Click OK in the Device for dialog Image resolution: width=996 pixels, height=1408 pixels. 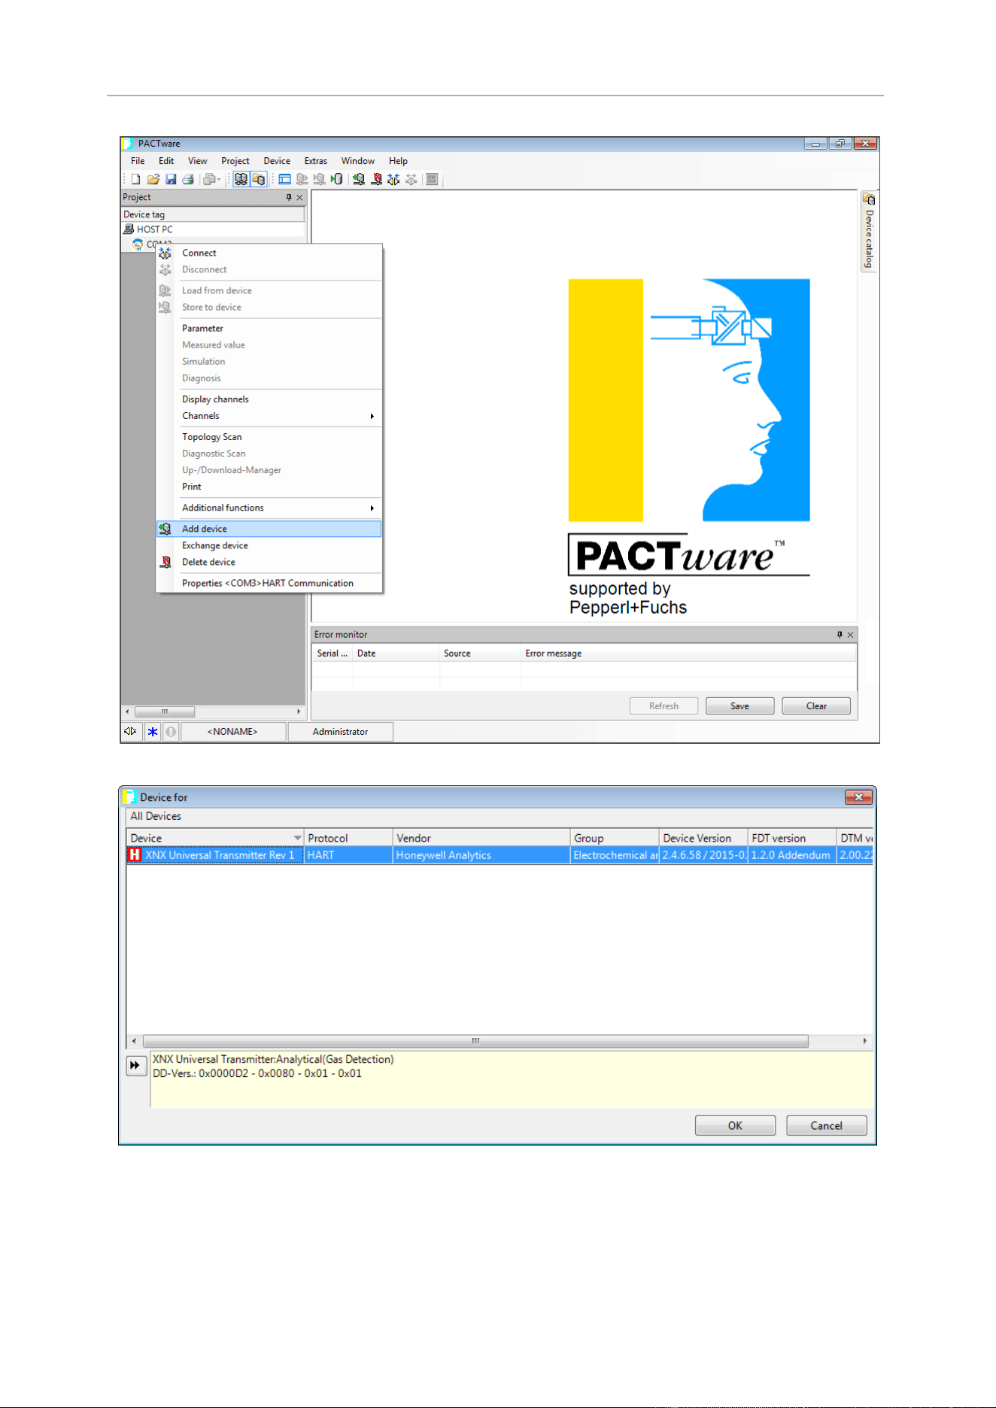click(x=735, y=1126)
